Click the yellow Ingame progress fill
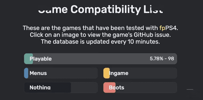203x100 pixels. click(106, 73)
